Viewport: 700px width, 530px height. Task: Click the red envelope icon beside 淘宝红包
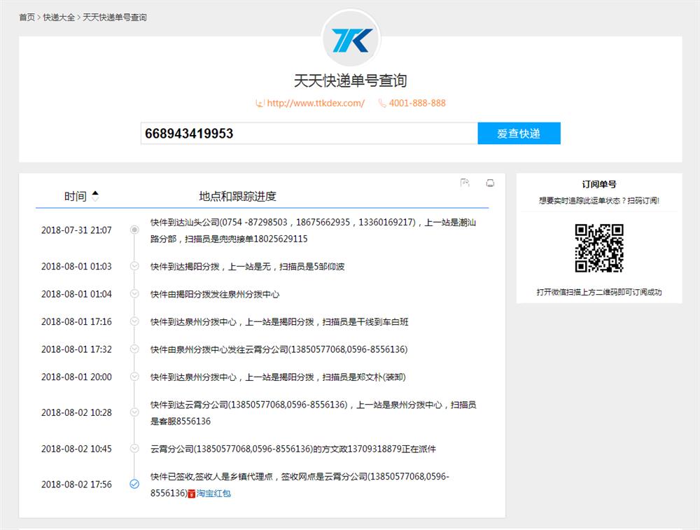[x=192, y=494]
